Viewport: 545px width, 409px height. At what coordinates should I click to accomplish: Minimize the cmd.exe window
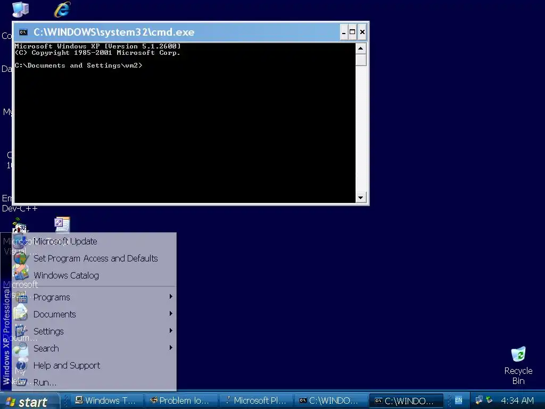(x=343, y=32)
